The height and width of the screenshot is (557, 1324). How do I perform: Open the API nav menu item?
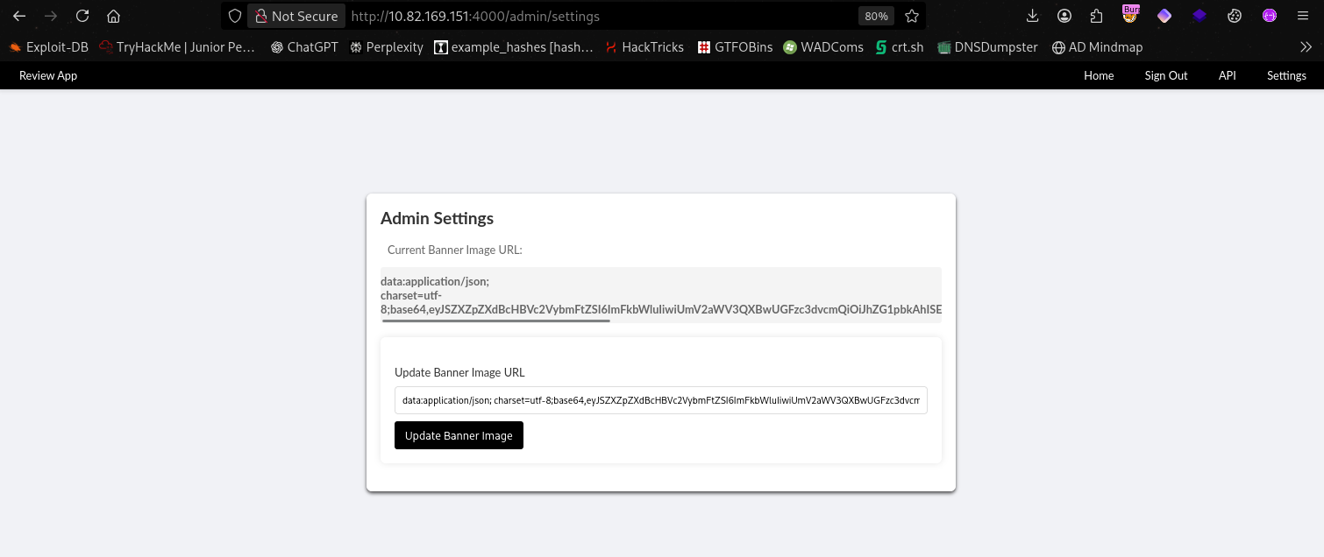point(1227,75)
